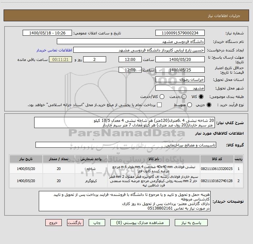Click the چاپ print button

pos(97,223)
